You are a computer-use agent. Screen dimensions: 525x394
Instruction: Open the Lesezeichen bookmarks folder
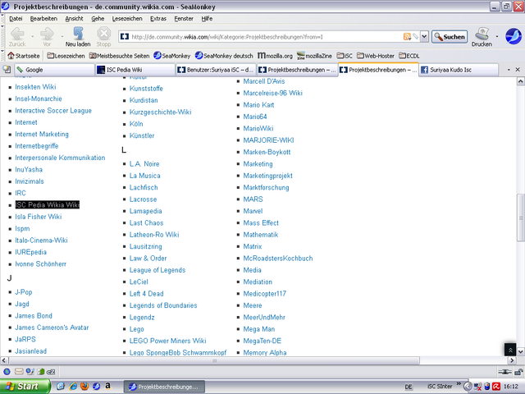[x=66, y=56]
